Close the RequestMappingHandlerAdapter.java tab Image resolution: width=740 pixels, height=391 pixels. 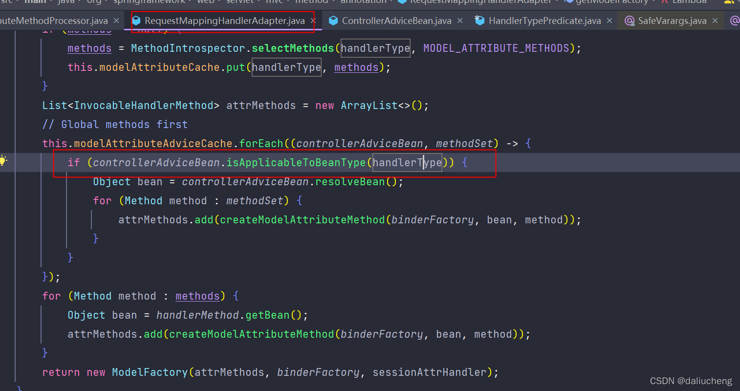tap(313, 21)
